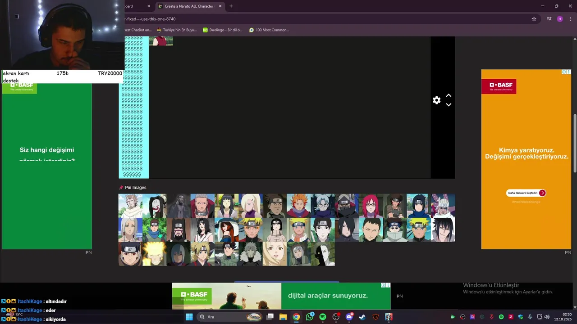Open the 100 Most Common... bookmark
577x324 pixels.
click(269, 30)
